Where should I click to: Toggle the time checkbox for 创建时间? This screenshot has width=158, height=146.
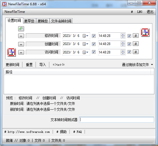(x=129, y=44)
